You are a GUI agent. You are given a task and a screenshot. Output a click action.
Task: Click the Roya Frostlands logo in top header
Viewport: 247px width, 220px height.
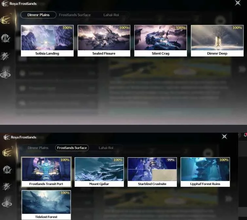5,4
